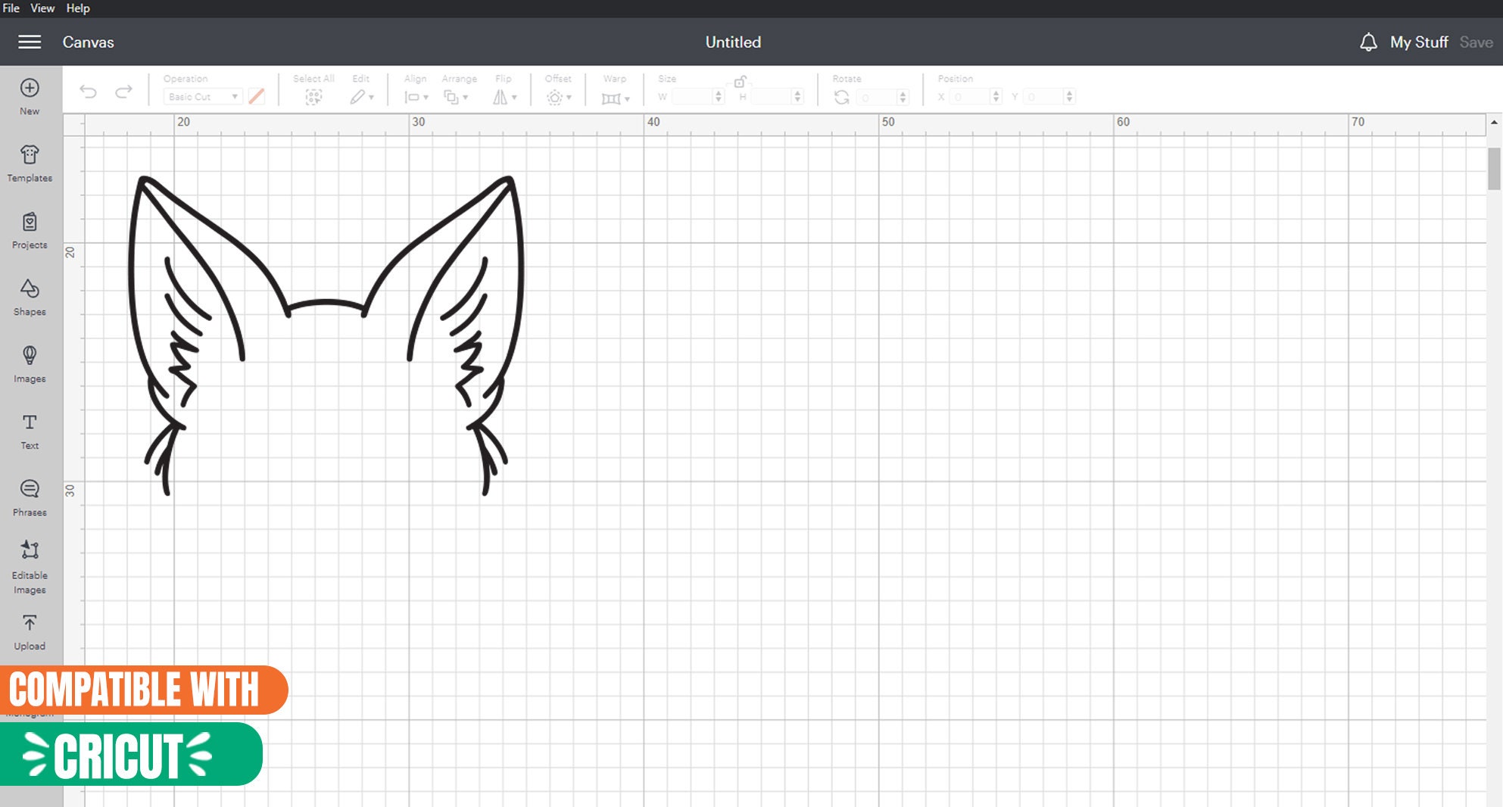This screenshot has height=807, width=1503.
Task: Open the Shapes panel
Action: point(30,298)
